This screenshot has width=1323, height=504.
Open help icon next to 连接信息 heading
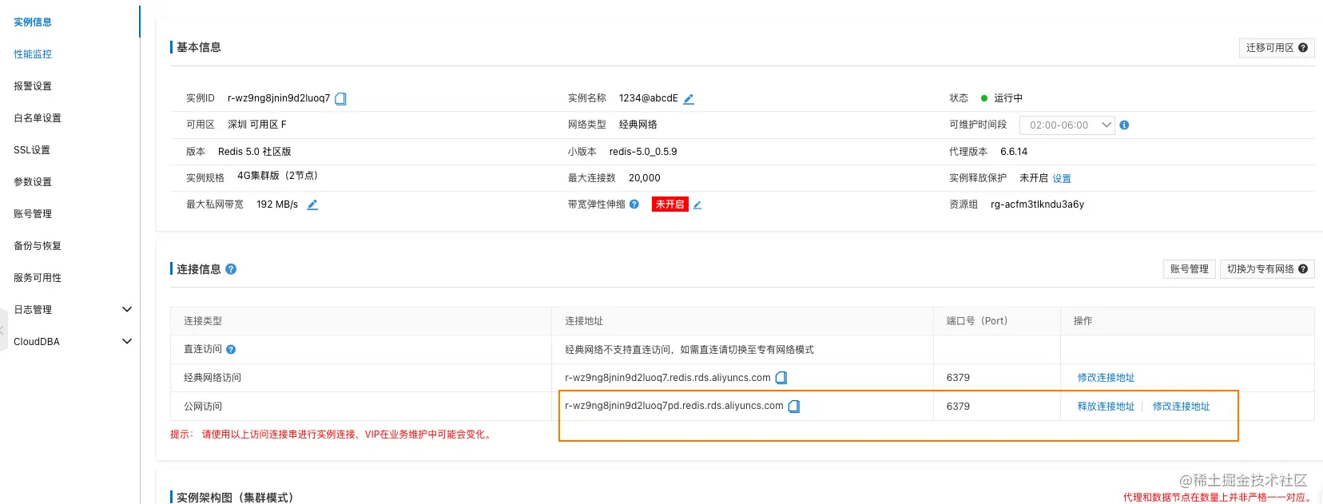coord(231,269)
